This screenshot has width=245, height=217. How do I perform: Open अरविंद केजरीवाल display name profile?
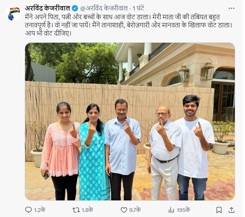tap(47, 8)
